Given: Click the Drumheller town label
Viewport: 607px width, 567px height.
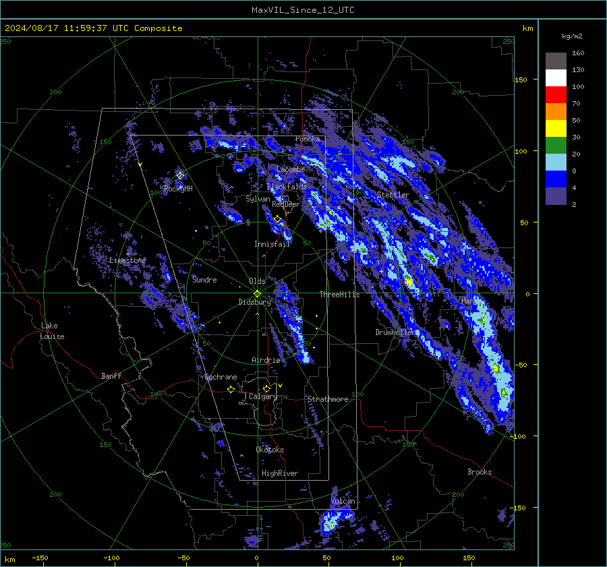Looking at the screenshot, I should coord(395,332).
